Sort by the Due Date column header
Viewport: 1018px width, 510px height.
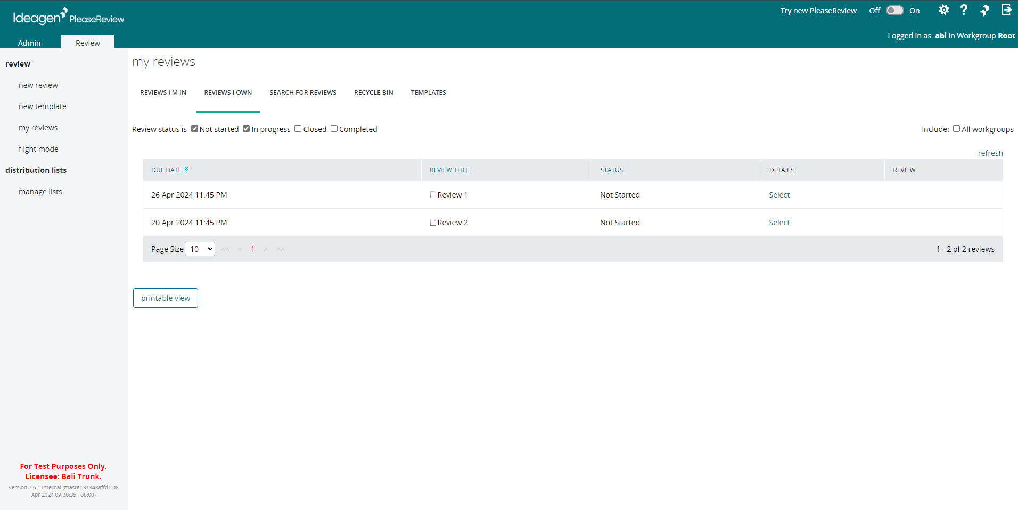point(166,170)
